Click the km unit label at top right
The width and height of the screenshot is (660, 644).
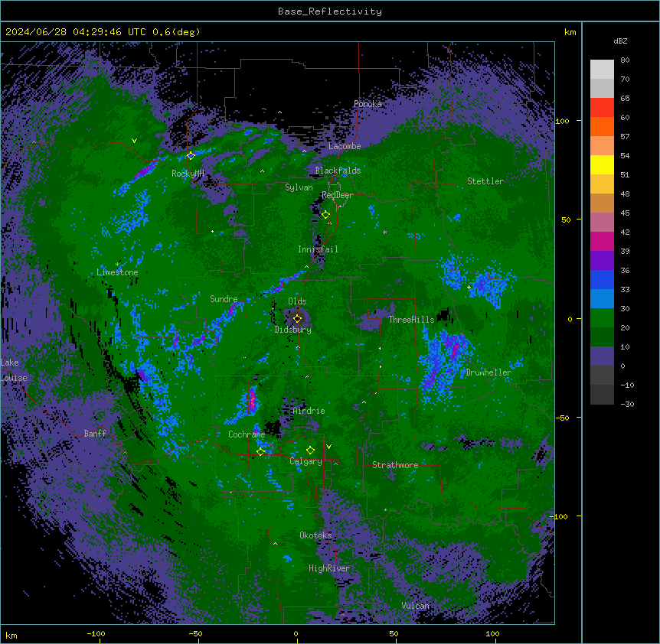570,32
